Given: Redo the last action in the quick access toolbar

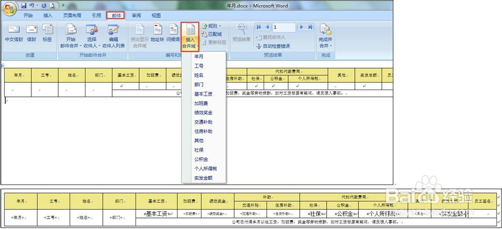Looking at the screenshot, I should 44,6.
